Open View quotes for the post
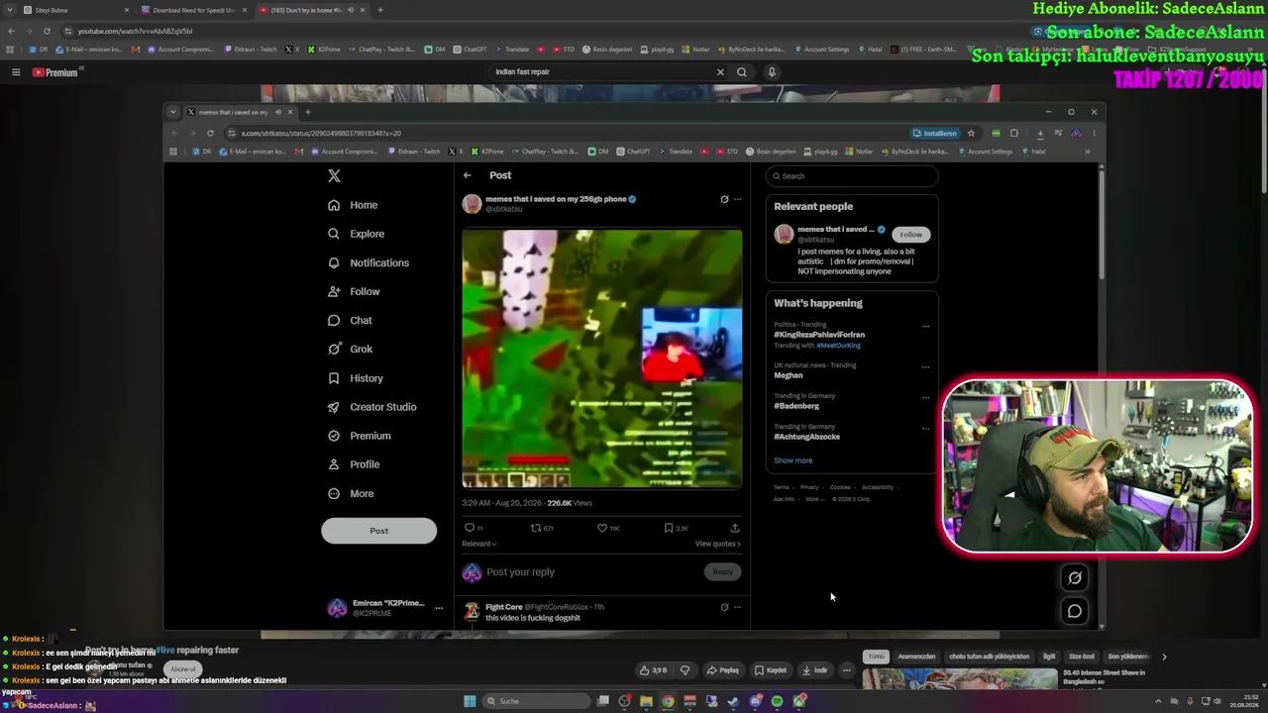 pyautogui.click(x=717, y=544)
